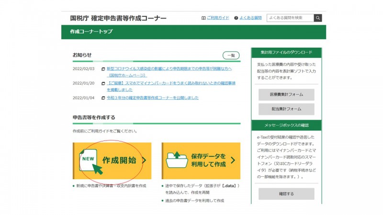The height and width of the screenshot is (215, 383).
Task: Start with the 作成開始 button
Action: tap(112, 161)
